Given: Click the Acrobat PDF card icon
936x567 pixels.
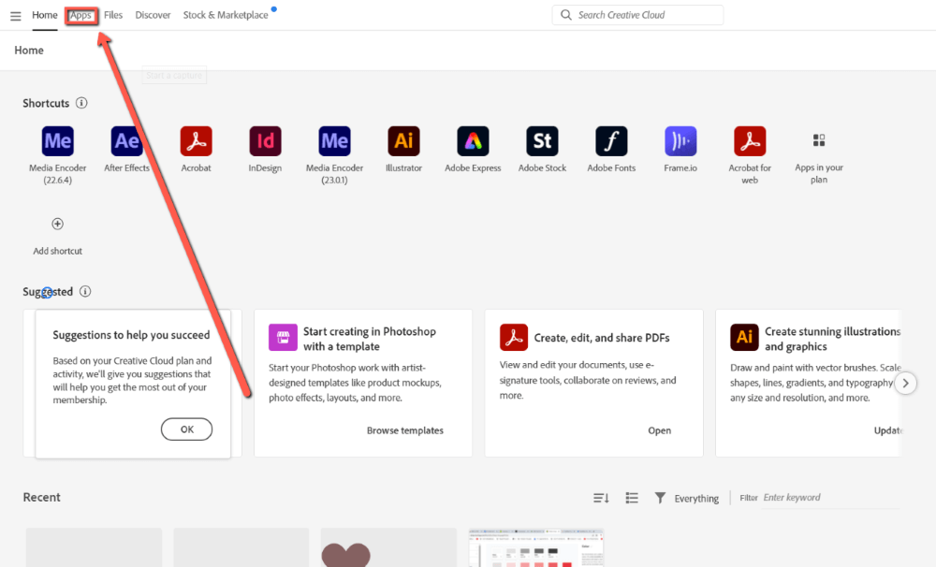Looking at the screenshot, I should (514, 338).
